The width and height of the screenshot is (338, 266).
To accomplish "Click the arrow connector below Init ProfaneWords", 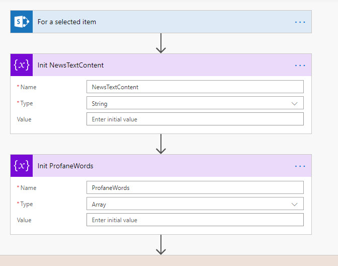I will click(161, 245).
